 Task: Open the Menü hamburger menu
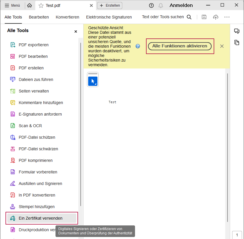pos(12,5)
